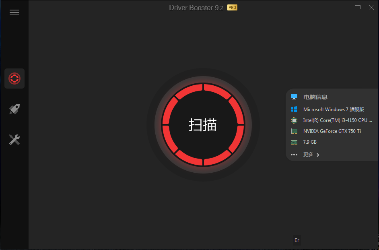Screen dimensions: 379x250
Task: Click the PRO badge in the title bar
Action: [x=232, y=7]
